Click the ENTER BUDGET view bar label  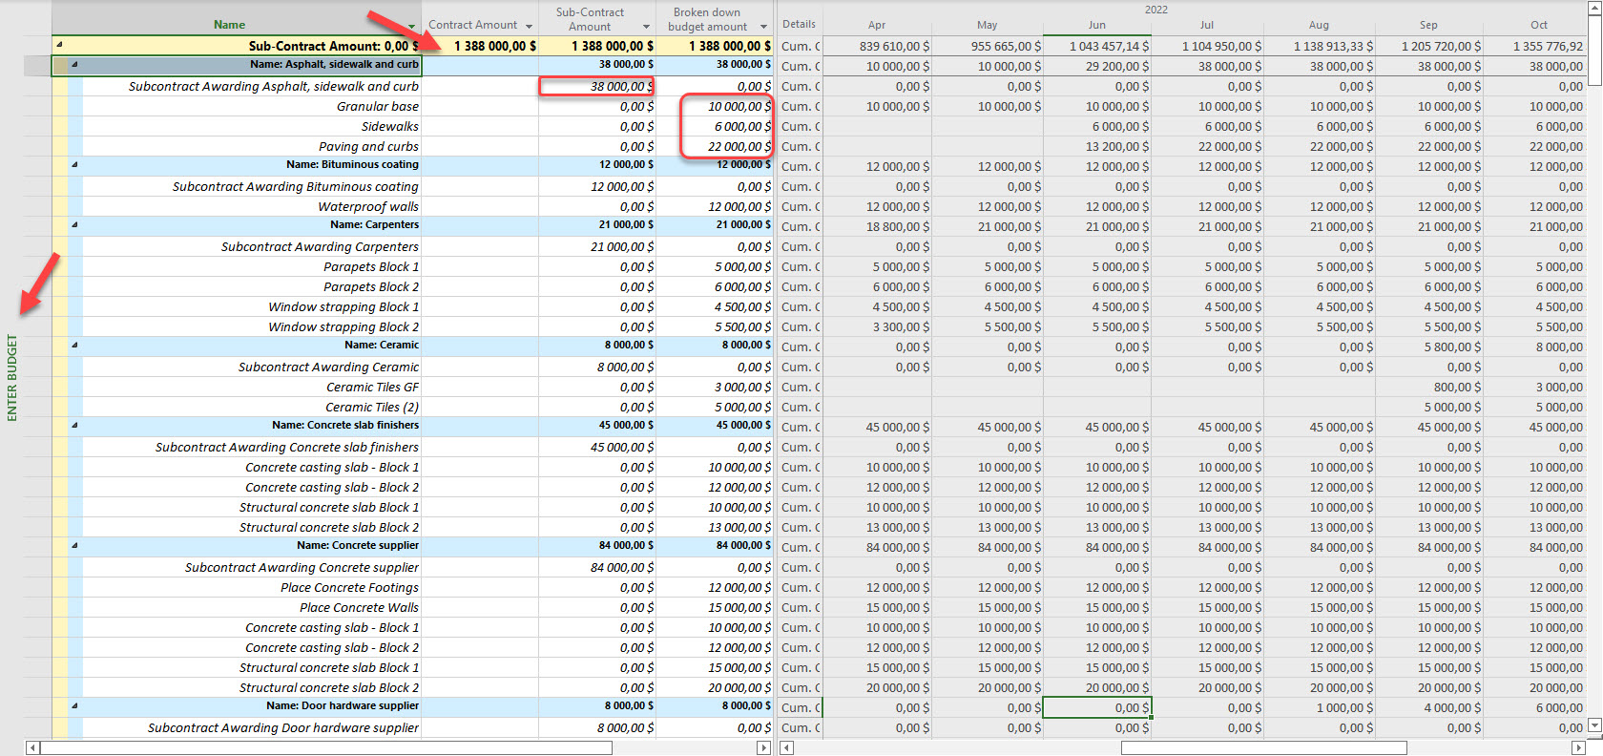pyautogui.click(x=12, y=378)
